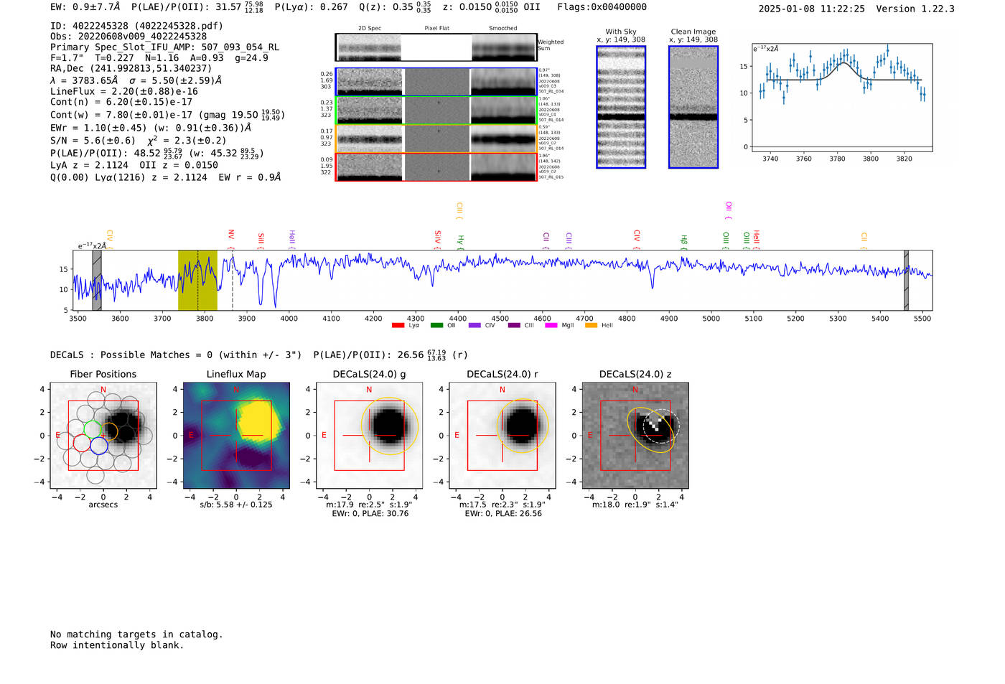Click the orange HeII legend swatch
Screen dimensions: 1005x684
(592, 326)
